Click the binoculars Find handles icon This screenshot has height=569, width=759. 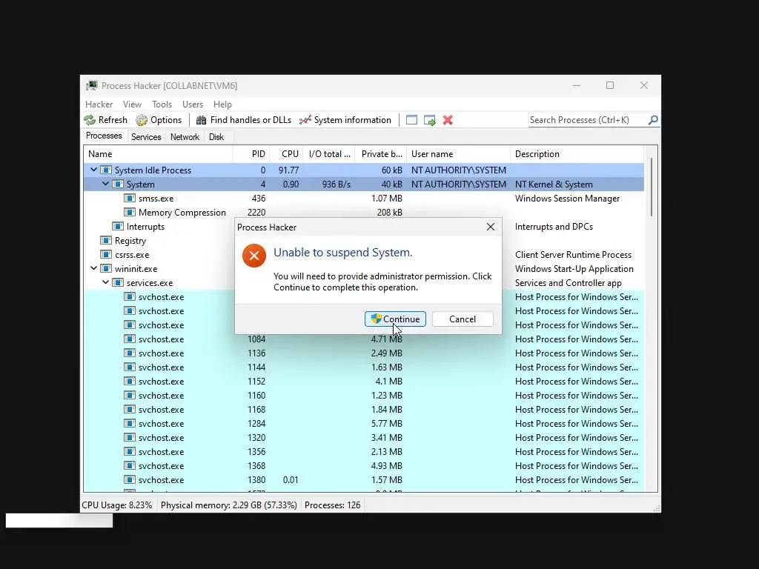tap(201, 120)
